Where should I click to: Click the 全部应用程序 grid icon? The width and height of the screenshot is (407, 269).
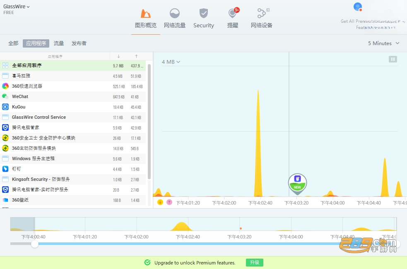pyautogui.click(x=5, y=65)
